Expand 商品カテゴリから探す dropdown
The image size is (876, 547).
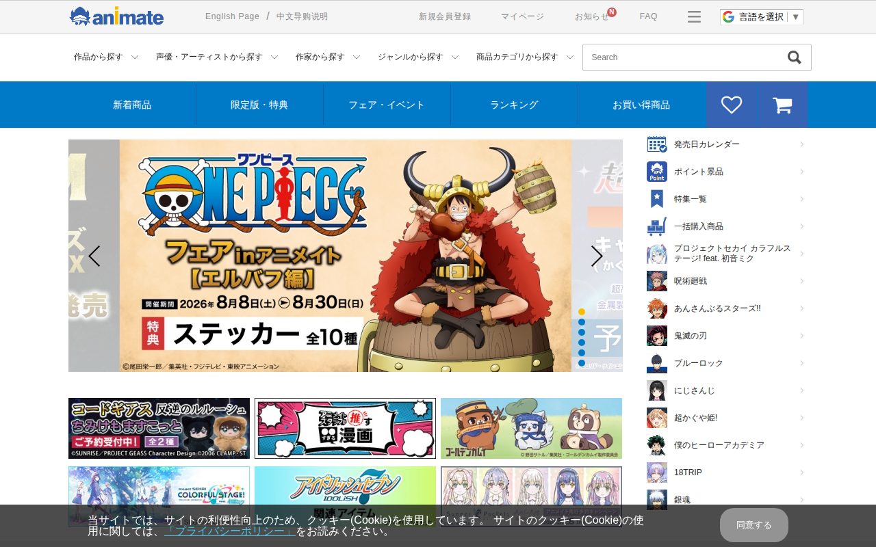525,57
